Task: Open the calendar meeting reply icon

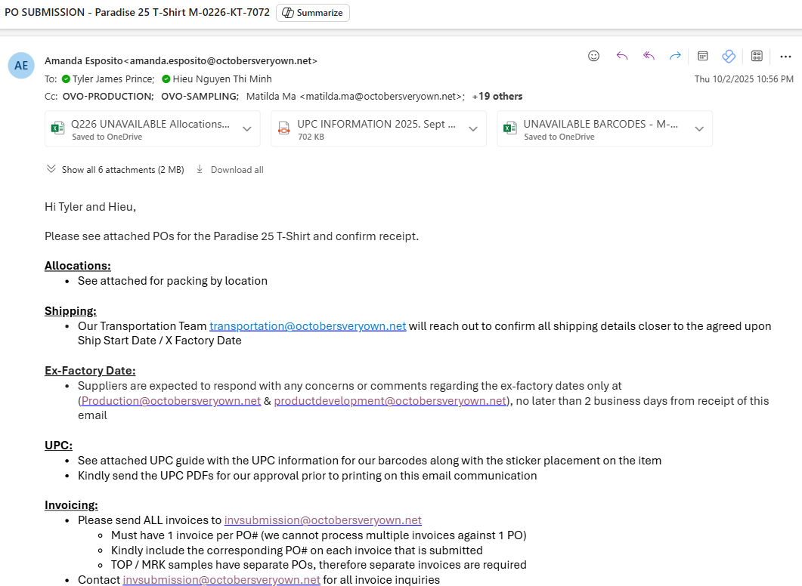Action: coord(702,56)
